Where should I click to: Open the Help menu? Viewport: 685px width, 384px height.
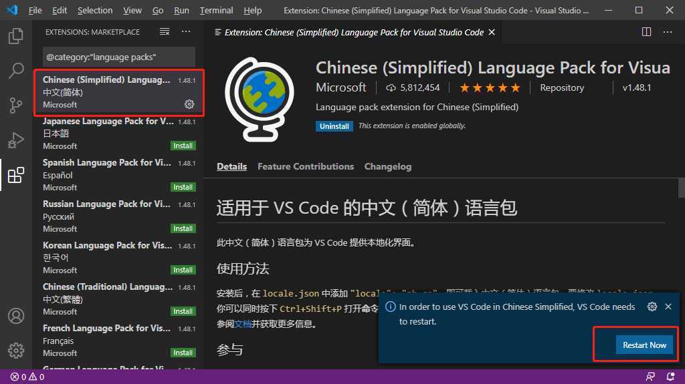tap(252, 10)
